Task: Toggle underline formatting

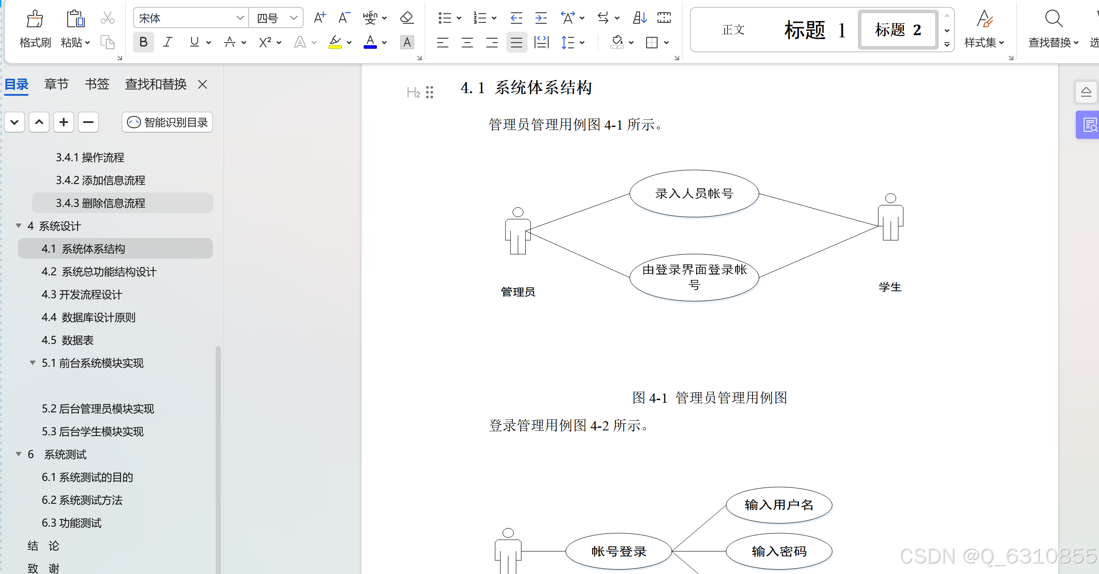Action: pos(194,42)
